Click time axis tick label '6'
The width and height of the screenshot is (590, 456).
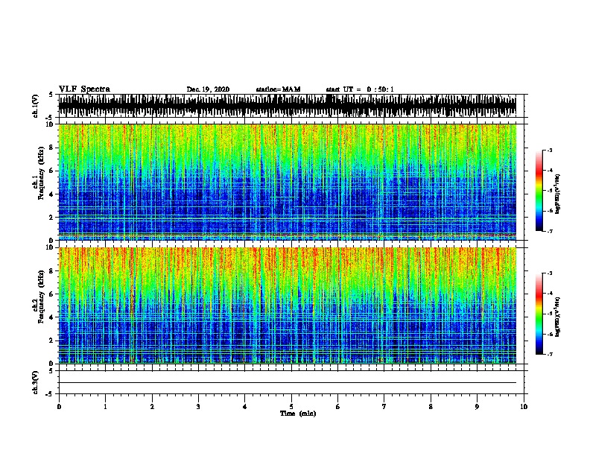coord(338,406)
